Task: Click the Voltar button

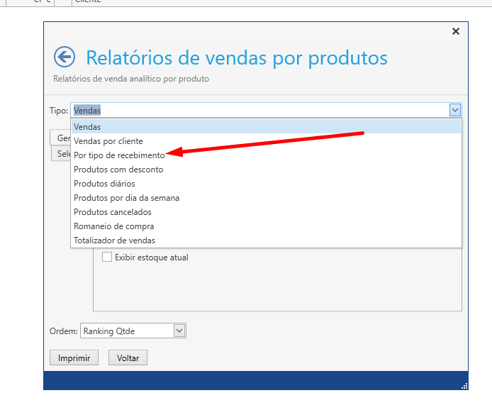Action: tap(128, 358)
